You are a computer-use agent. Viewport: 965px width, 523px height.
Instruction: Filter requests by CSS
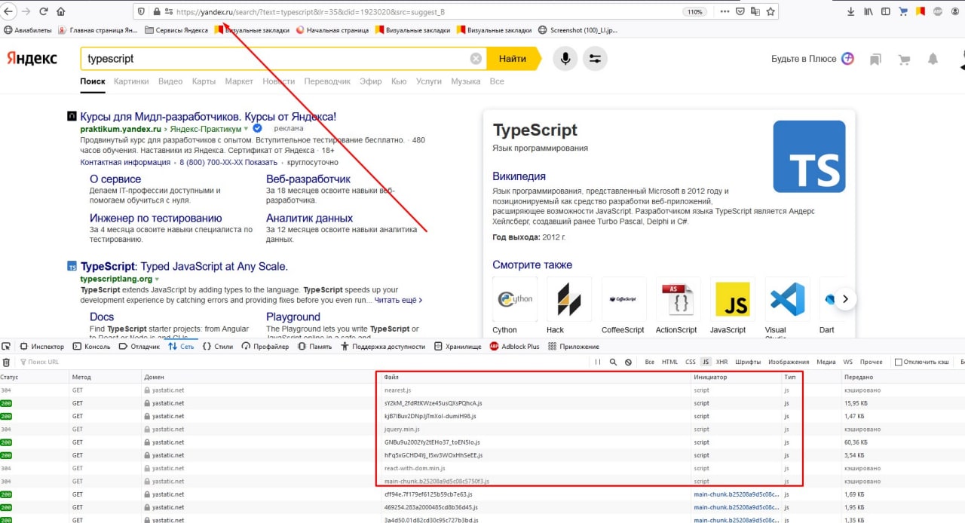click(x=691, y=362)
